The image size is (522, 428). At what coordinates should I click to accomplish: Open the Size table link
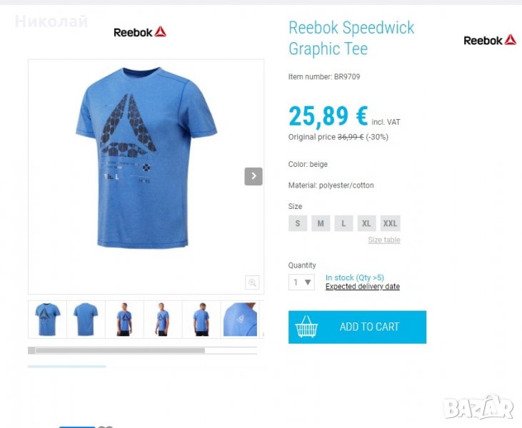(x=384, y=240)
